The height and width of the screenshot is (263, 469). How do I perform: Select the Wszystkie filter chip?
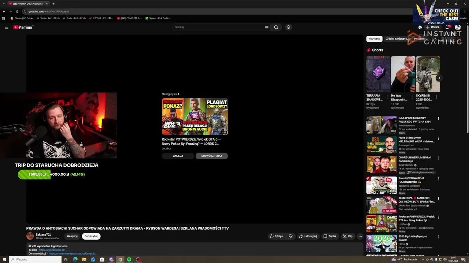coord(374,39)
